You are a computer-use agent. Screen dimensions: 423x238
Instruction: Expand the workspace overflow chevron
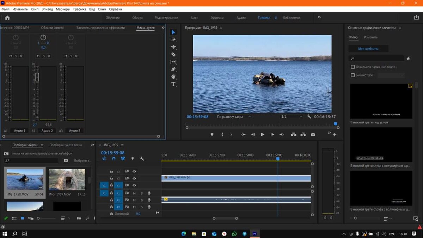319,17
